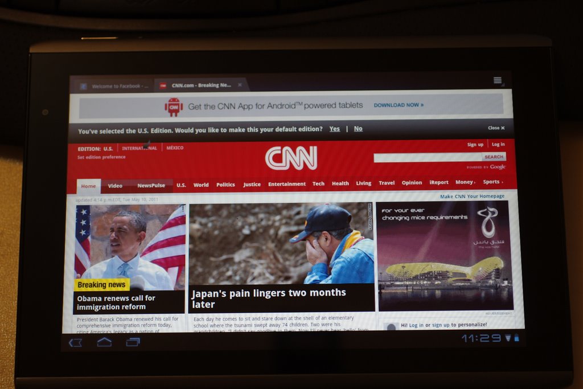Click the SEARCH button
Screen dimensions: 583x389
pos(494,157)
